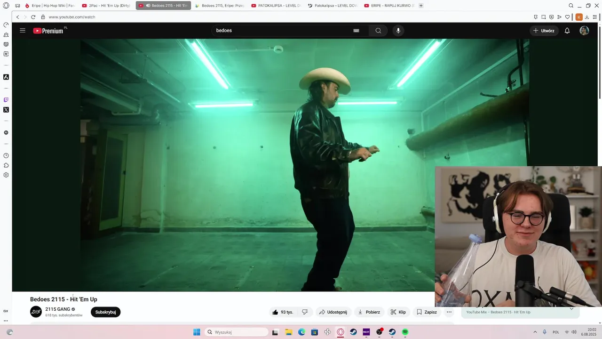Open the Opera snapshot tool

tap(543, 17)
